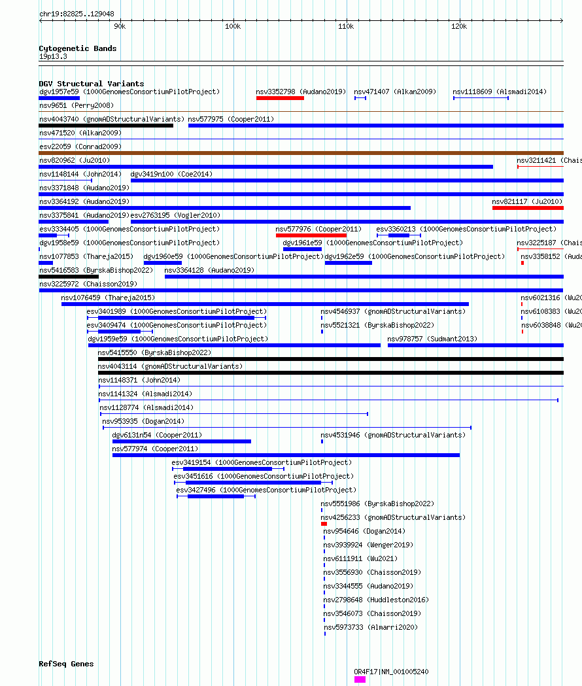Click the nsv3939924 (Wenger2019) label
The image size is (582, 686).
pyautogui.click(x=368, y=545)
